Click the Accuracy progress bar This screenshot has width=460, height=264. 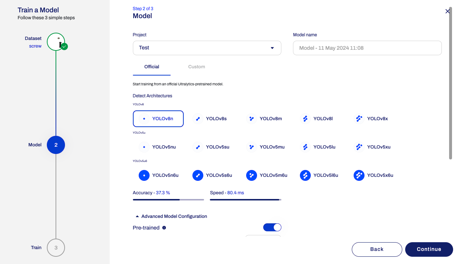pyautogui.click(x=168, y=199)
